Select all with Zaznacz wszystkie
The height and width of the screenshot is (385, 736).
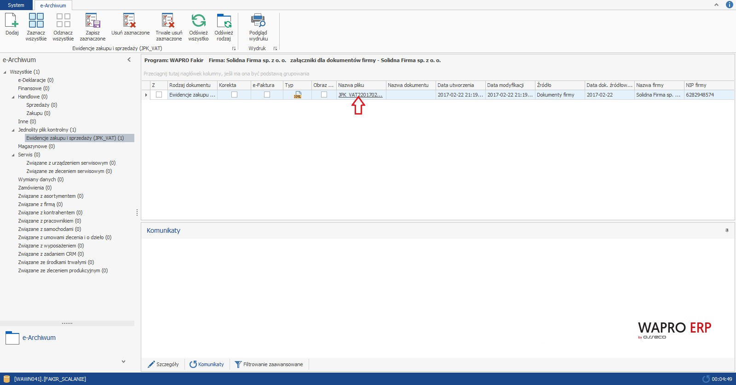36,21
